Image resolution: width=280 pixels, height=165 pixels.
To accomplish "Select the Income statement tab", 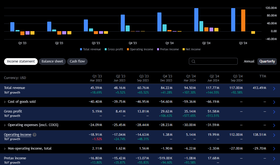I will tap(21, 61).
